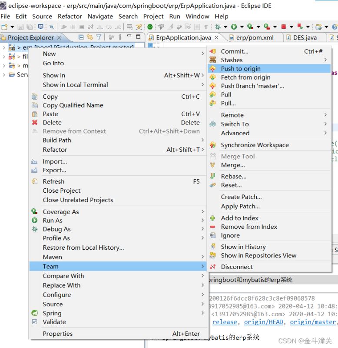Select Show in Repositories View
This screenshot has width=338, height=348.
pyautogui.click(x=269, y=255)
